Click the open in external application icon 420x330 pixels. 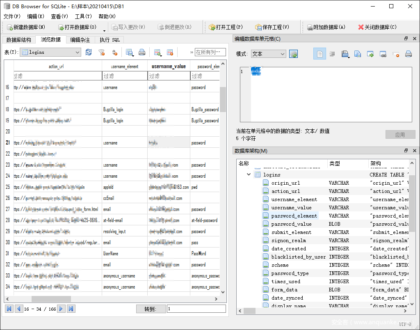[x=370, y=54]
